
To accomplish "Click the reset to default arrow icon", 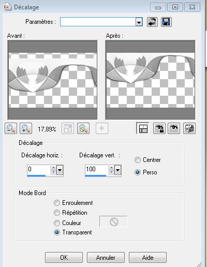I will point(152,22).
